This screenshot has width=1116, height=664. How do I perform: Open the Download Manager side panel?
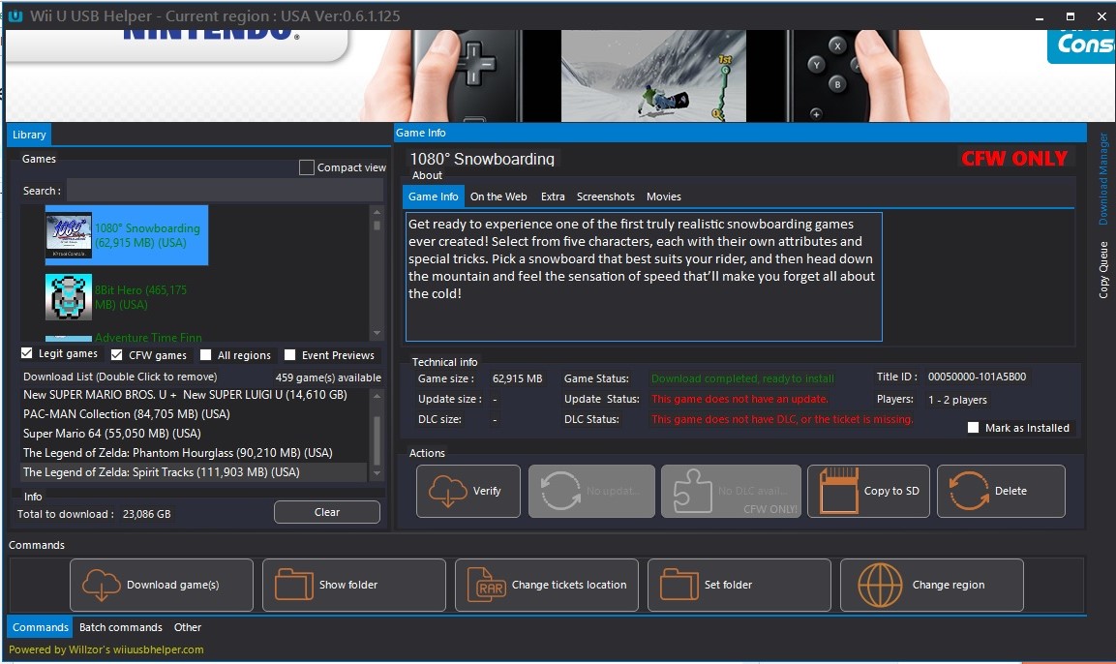coord(1103,179)
